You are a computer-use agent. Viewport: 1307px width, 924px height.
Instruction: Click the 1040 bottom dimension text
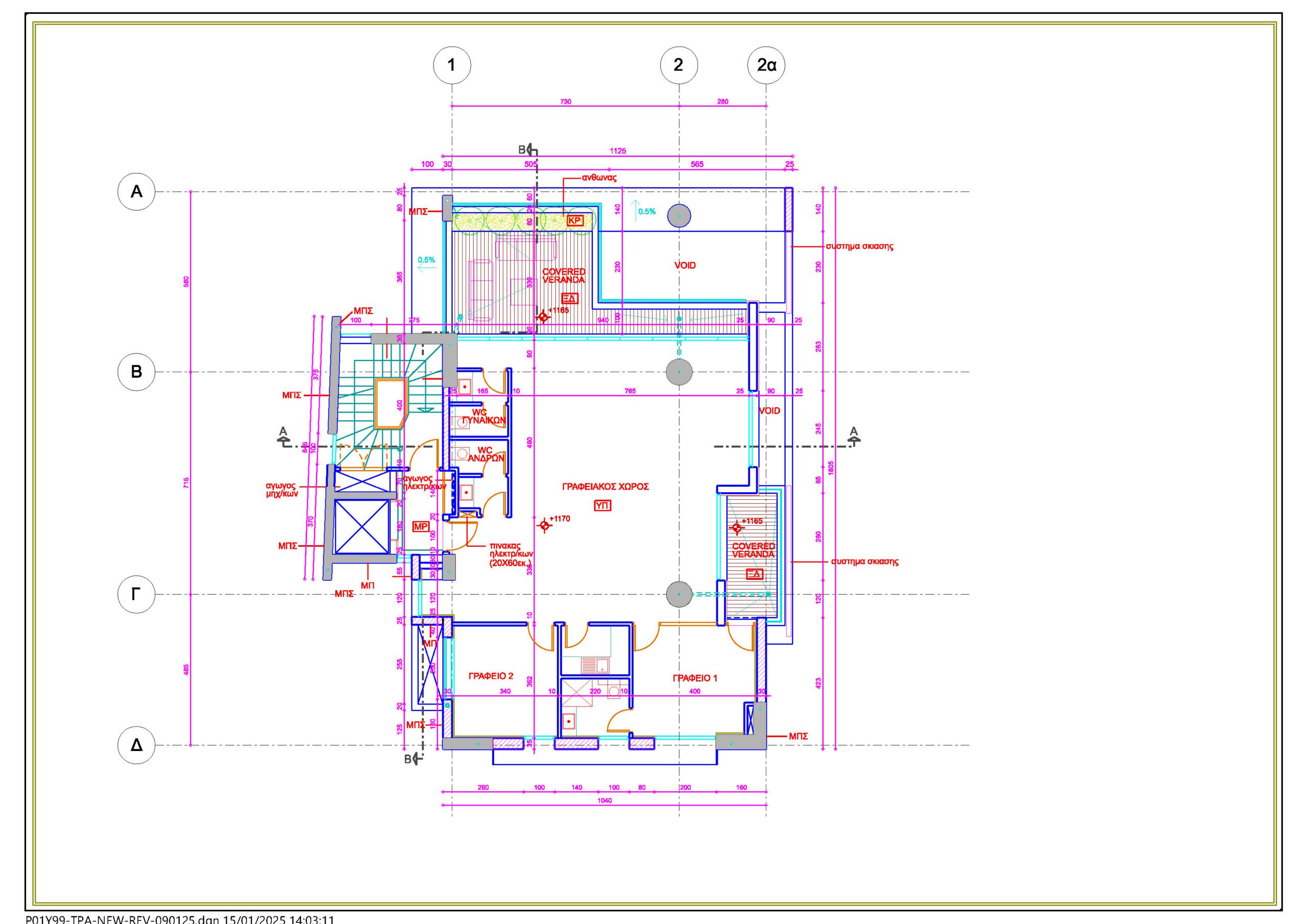[x=604, y=800]
